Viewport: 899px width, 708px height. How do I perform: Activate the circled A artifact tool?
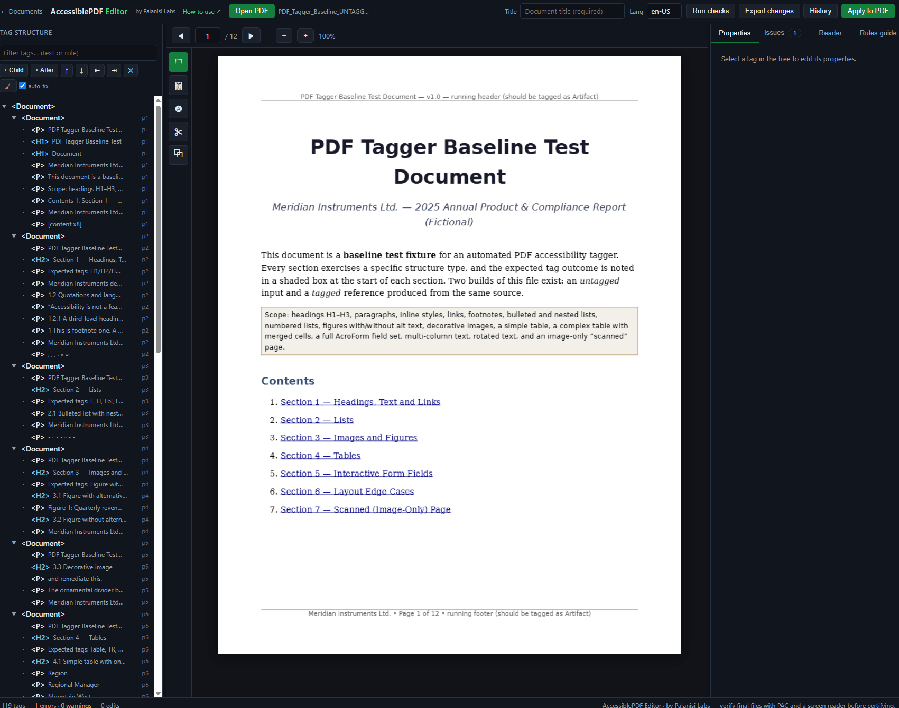[x=179, y=109]
